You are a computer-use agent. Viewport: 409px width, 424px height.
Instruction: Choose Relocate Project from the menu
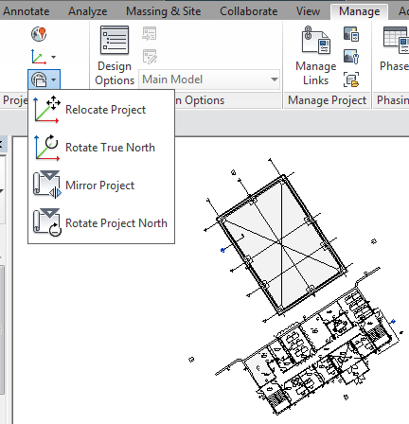pos(101,110)
